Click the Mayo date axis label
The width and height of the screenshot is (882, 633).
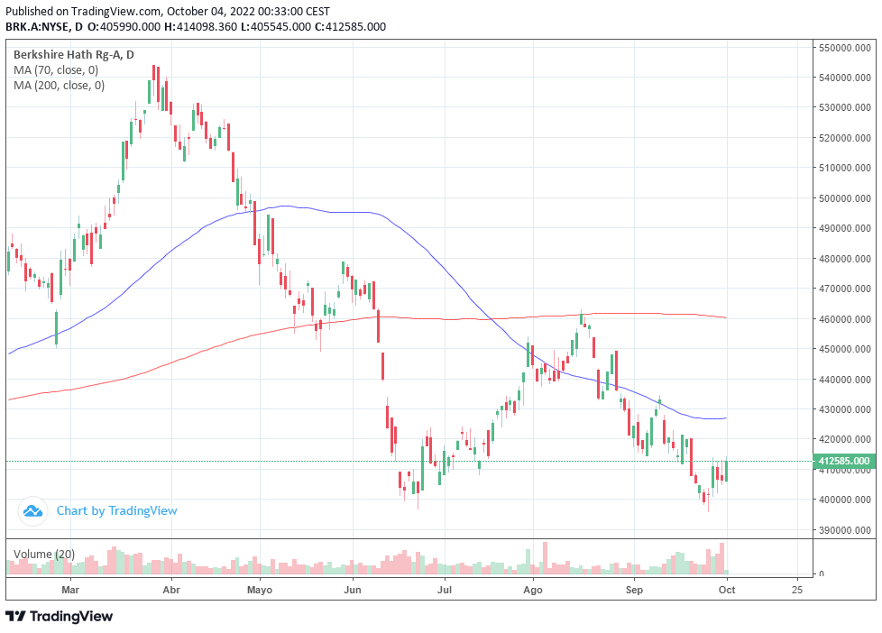260,591
